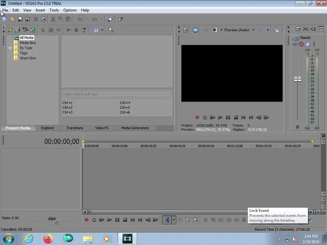Viewport: 327px width, 245px height.
Task: Zoom in time with the plus button
Action: point(311,212)
